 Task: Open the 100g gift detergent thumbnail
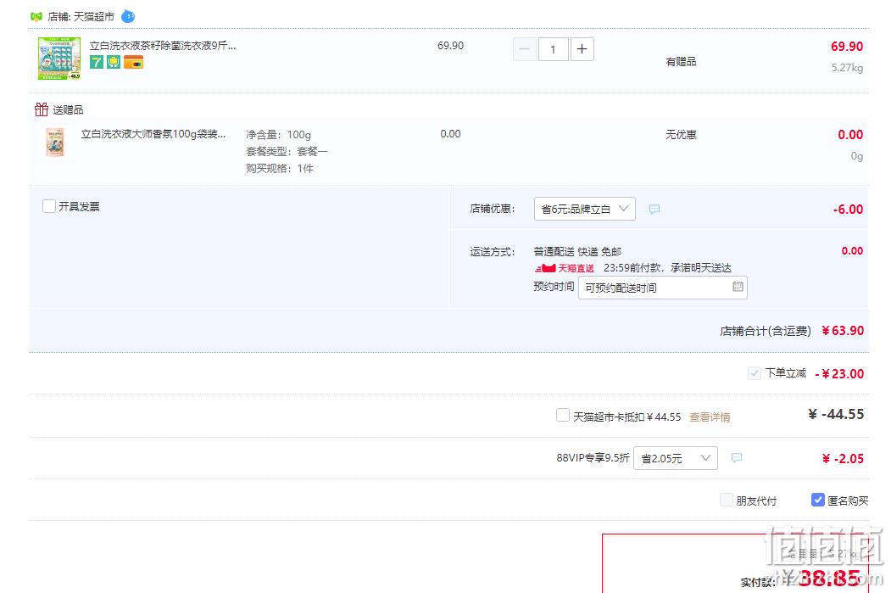point(55,143)
